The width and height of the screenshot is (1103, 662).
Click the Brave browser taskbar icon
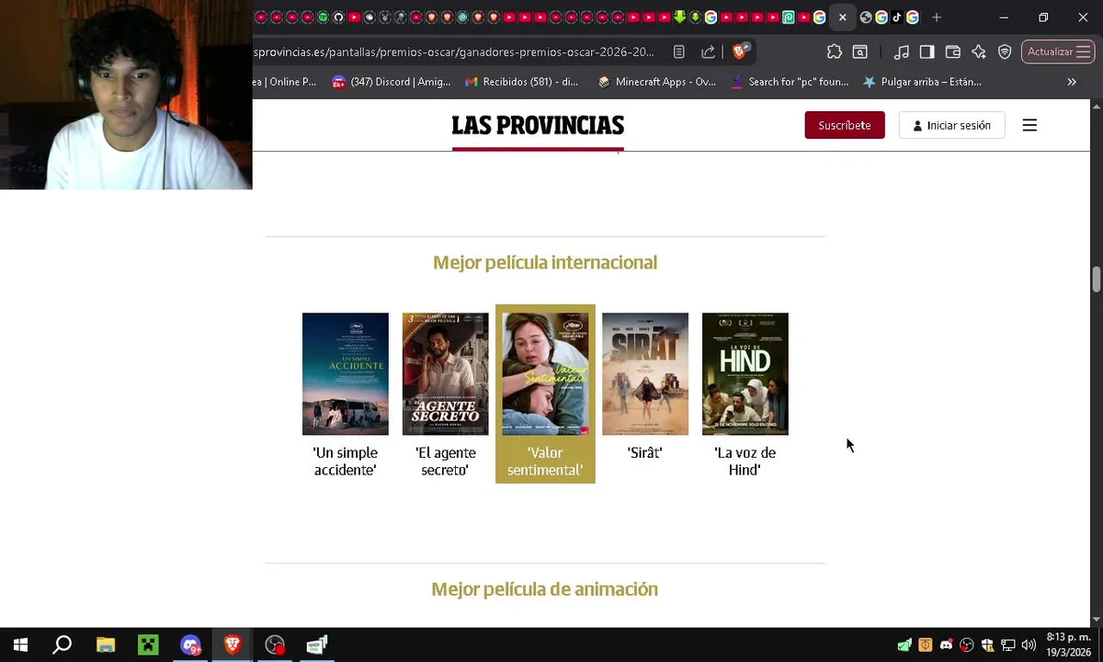[x=233, y=645]
